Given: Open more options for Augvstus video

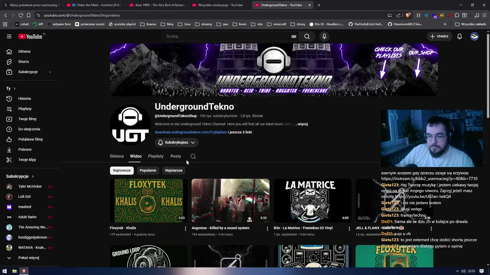Looking at the screenshot, I should (x=267, y=228).
